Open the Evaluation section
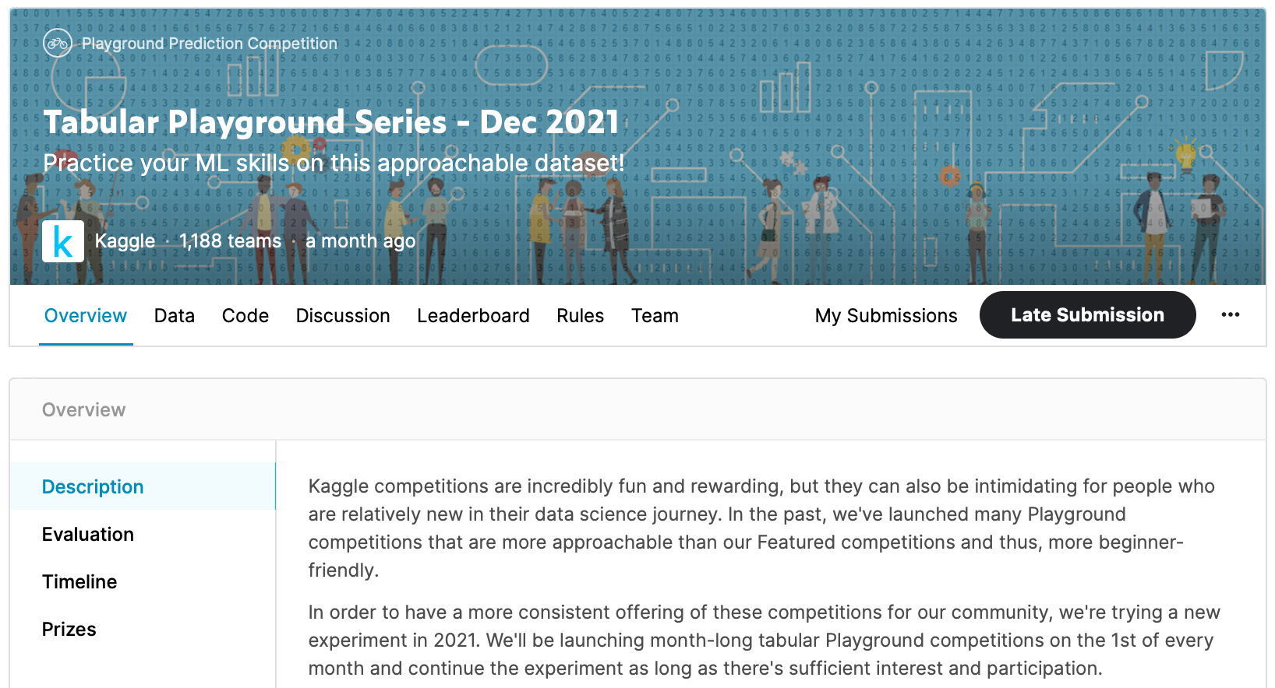 (x=88, y=534)
